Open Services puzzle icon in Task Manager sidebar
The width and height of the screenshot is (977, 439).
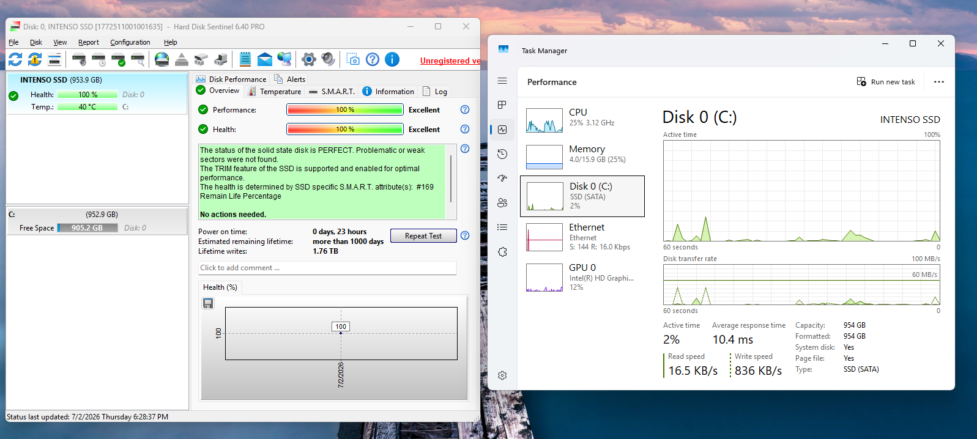pos(502,252)
